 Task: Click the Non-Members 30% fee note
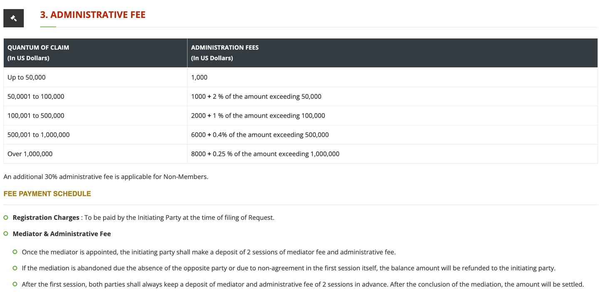click(106, 177)
